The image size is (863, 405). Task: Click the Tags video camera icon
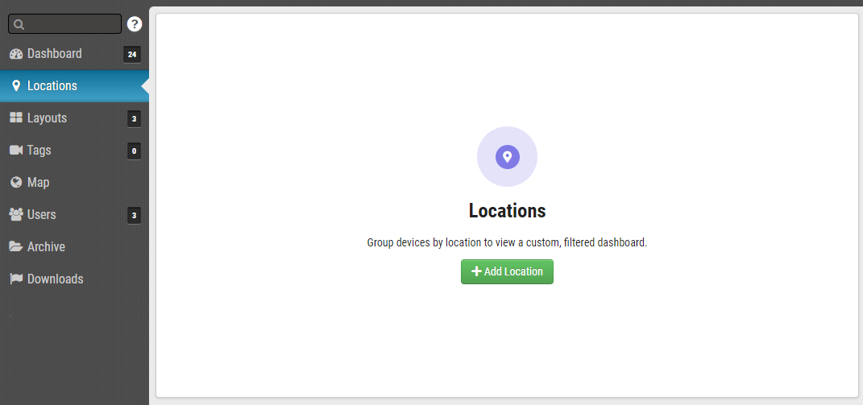(16, 151)
